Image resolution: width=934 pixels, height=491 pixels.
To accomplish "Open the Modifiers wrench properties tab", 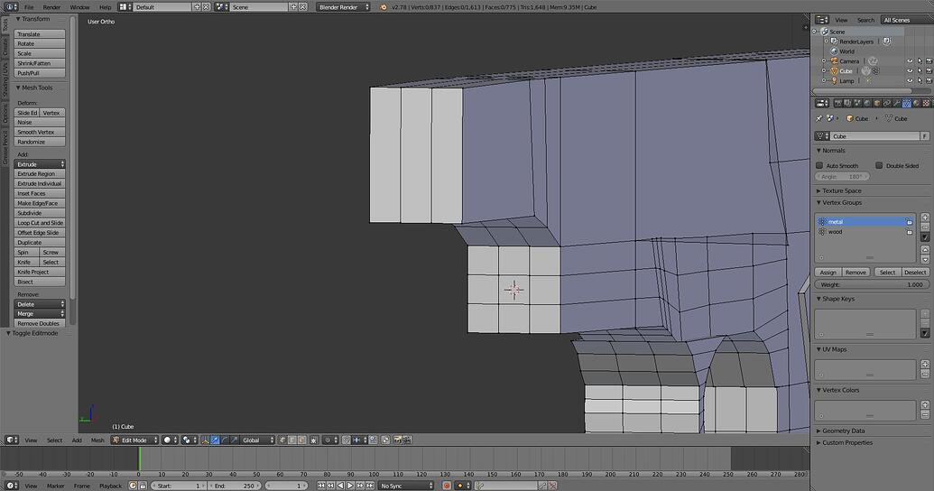I will coord(896,103).
